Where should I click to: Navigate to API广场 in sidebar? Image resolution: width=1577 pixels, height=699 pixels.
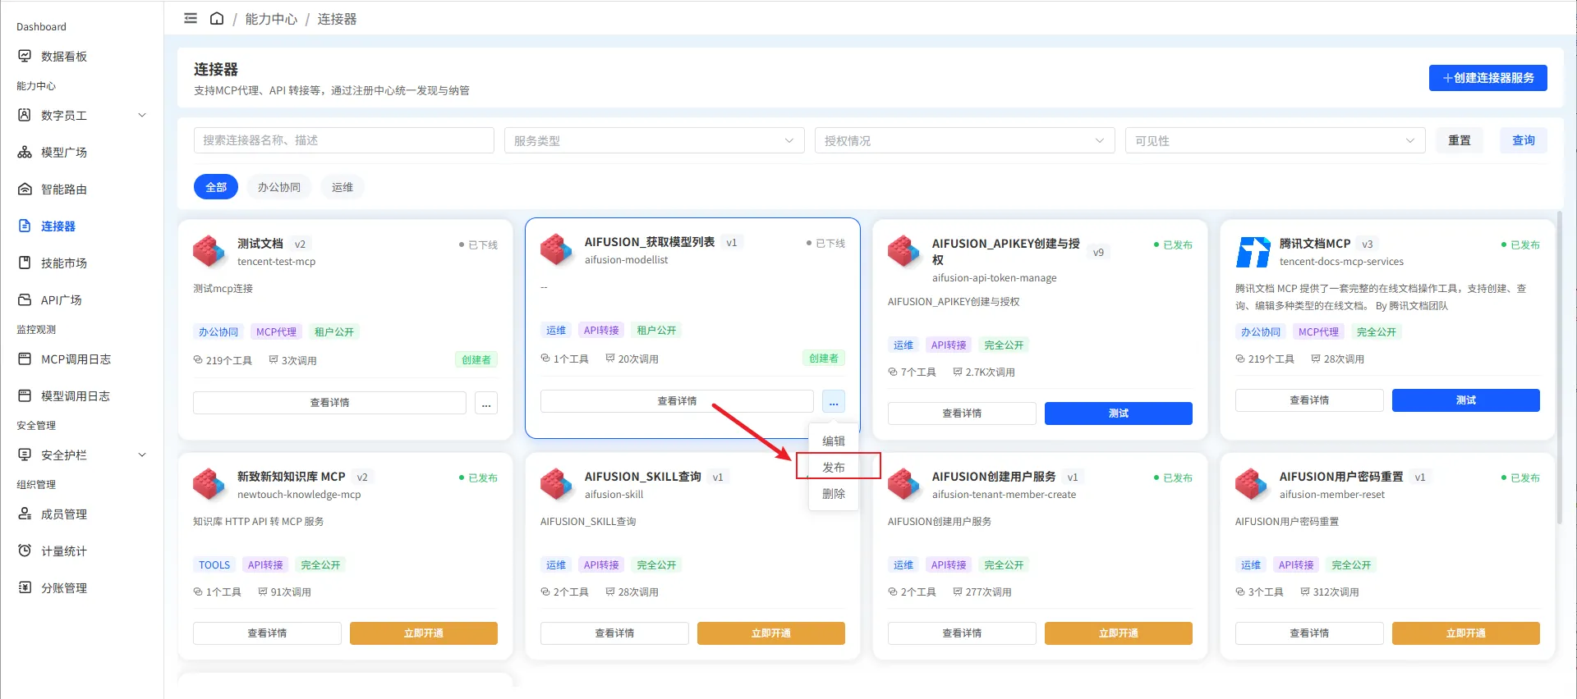(x=62, y=299)
